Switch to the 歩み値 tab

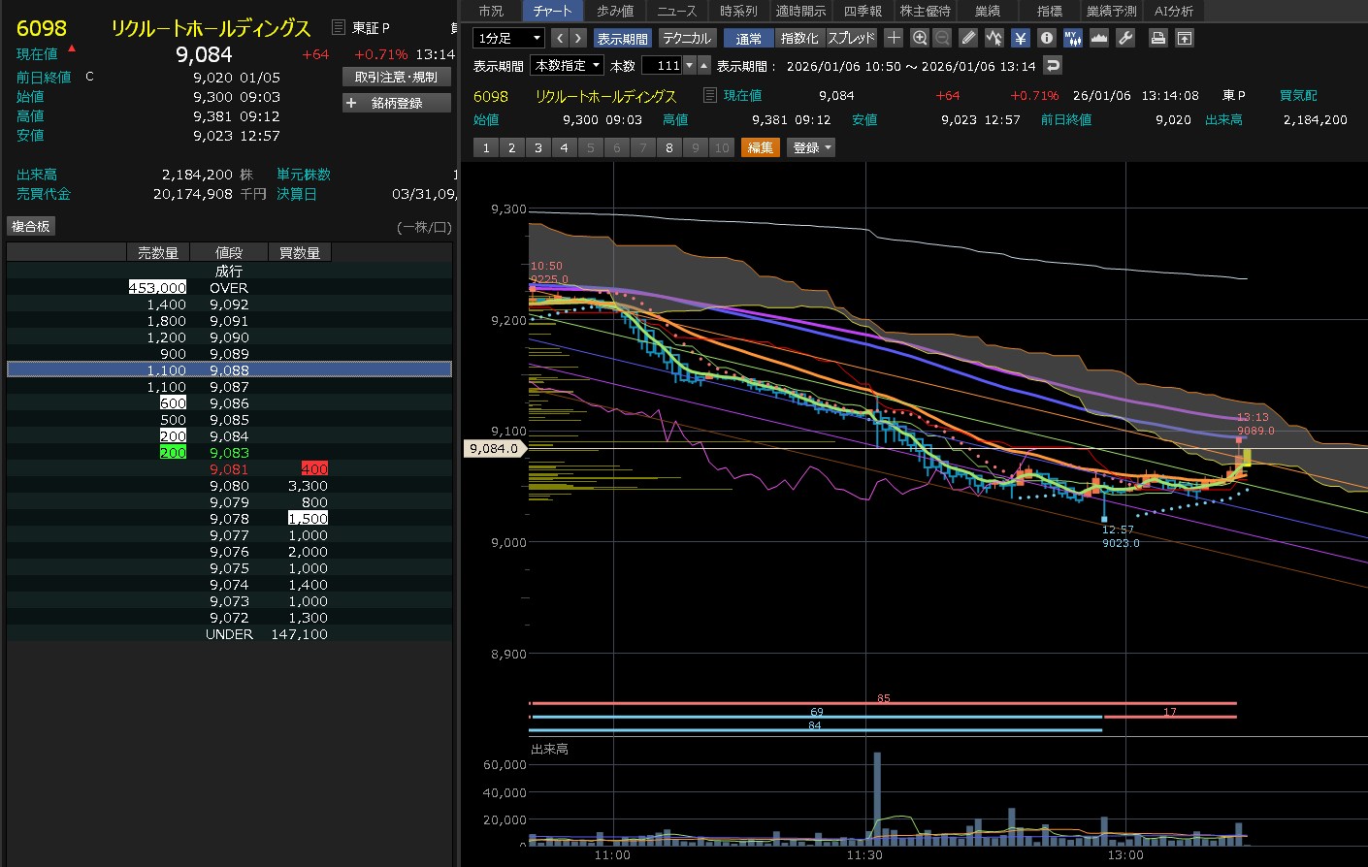coord(615,11)
